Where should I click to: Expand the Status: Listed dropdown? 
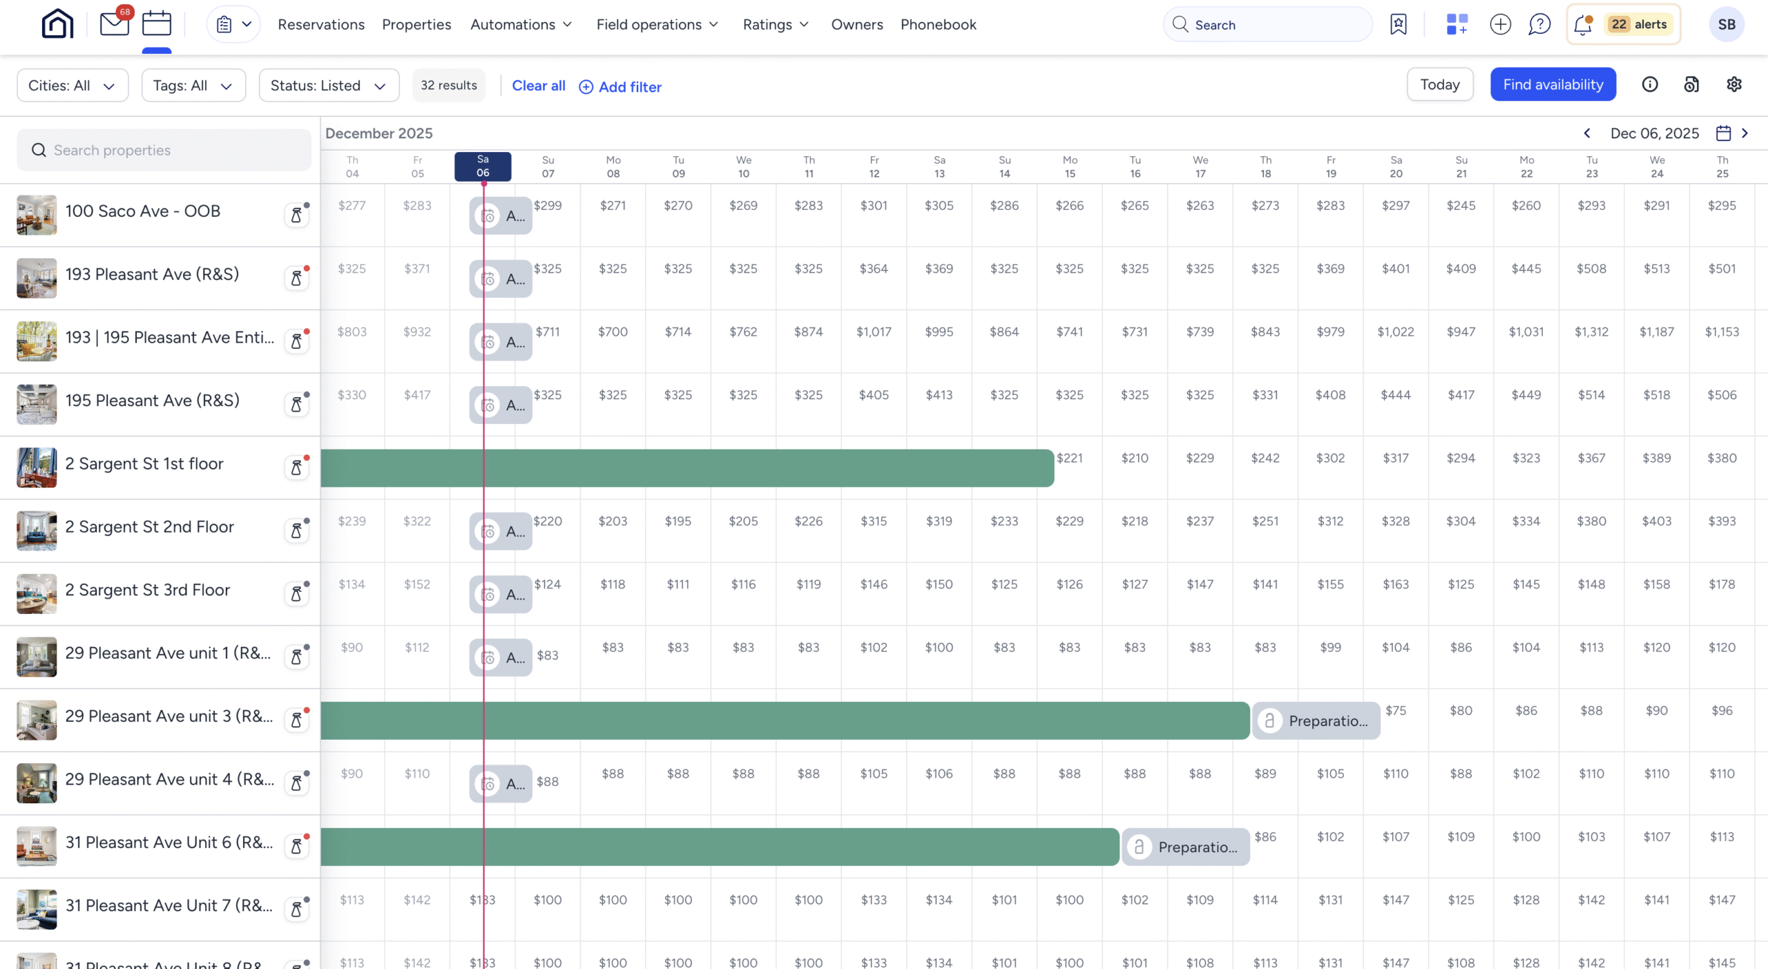(329, 86)
